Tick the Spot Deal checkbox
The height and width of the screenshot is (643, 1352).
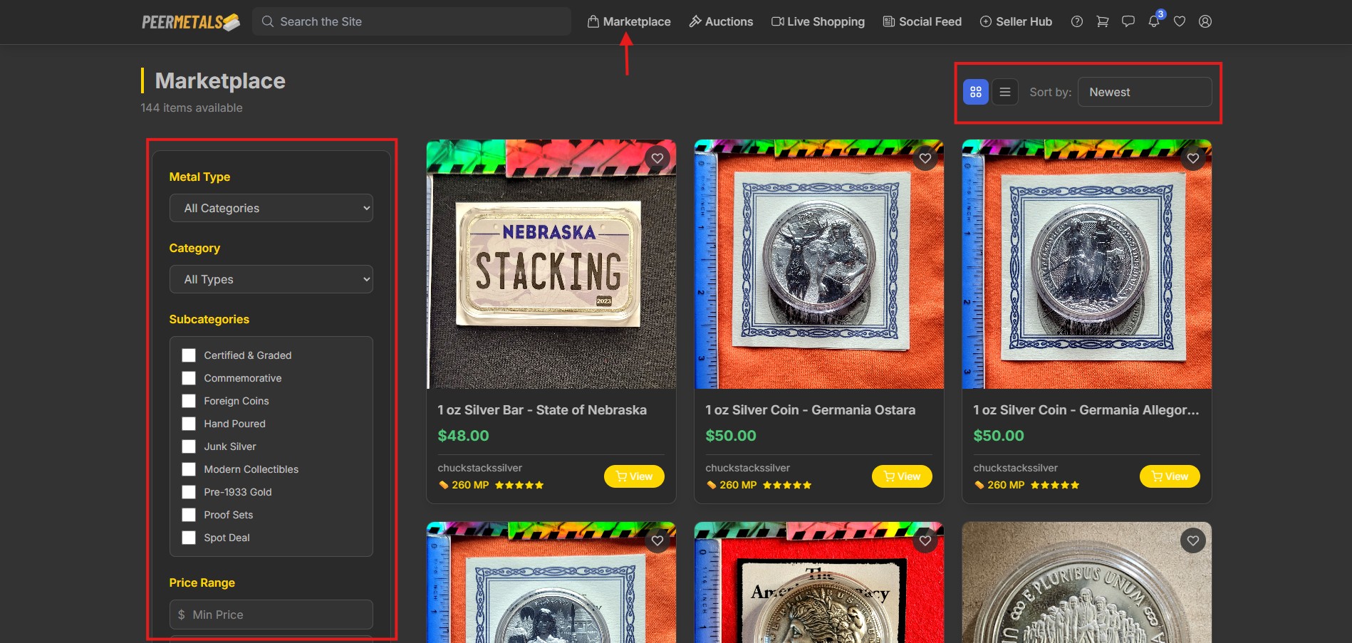[189, 538]
